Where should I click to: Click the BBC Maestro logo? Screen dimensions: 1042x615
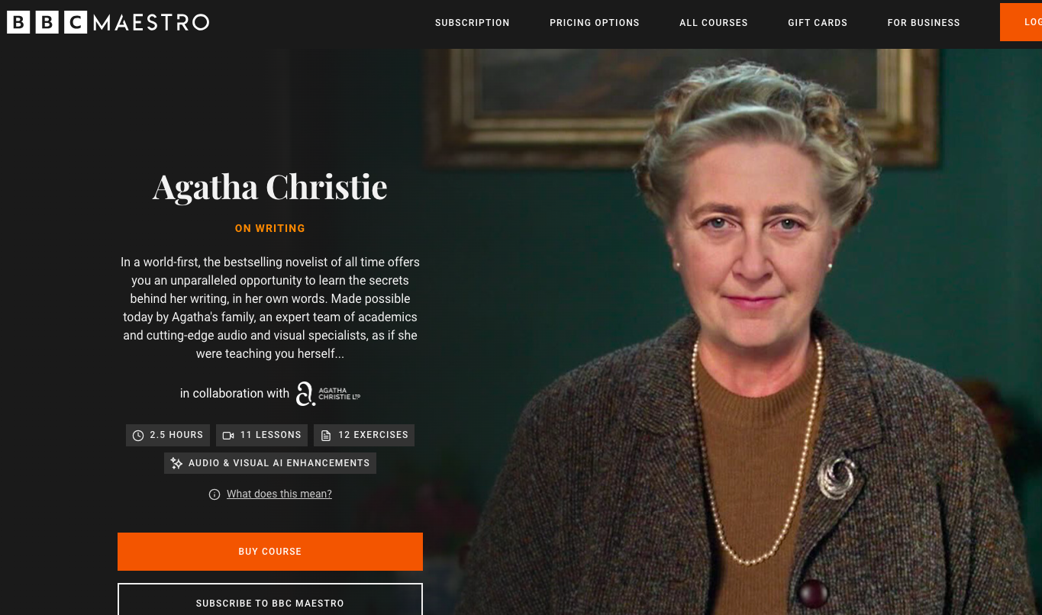point(108,22)
